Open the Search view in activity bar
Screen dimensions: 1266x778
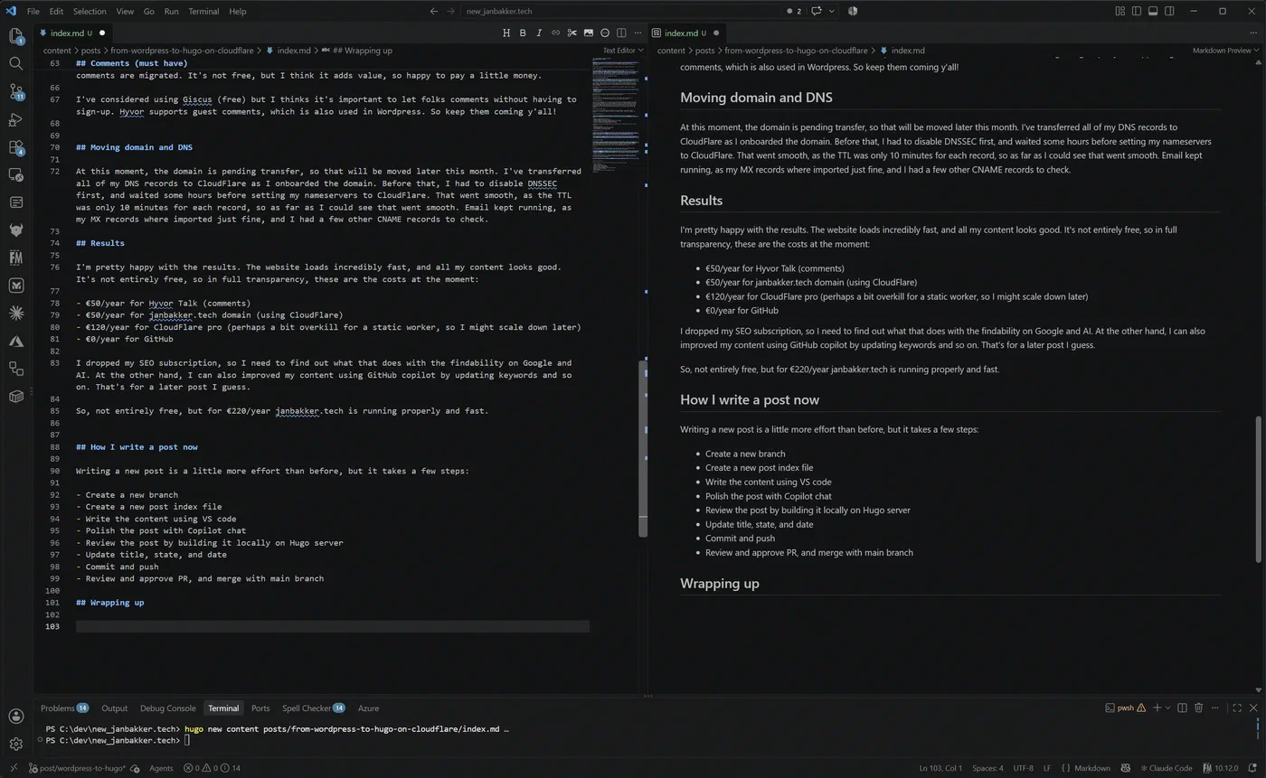15,63
